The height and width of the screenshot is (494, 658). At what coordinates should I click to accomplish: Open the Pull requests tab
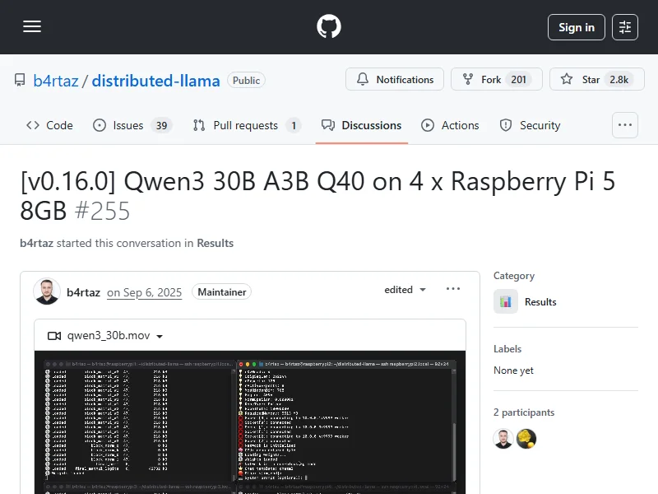(246, 125)
